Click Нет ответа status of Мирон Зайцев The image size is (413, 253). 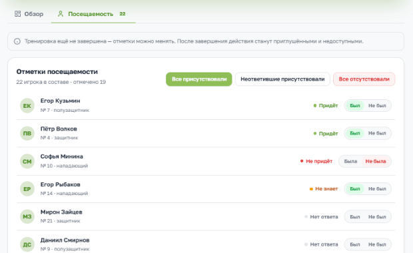[321, 216]
